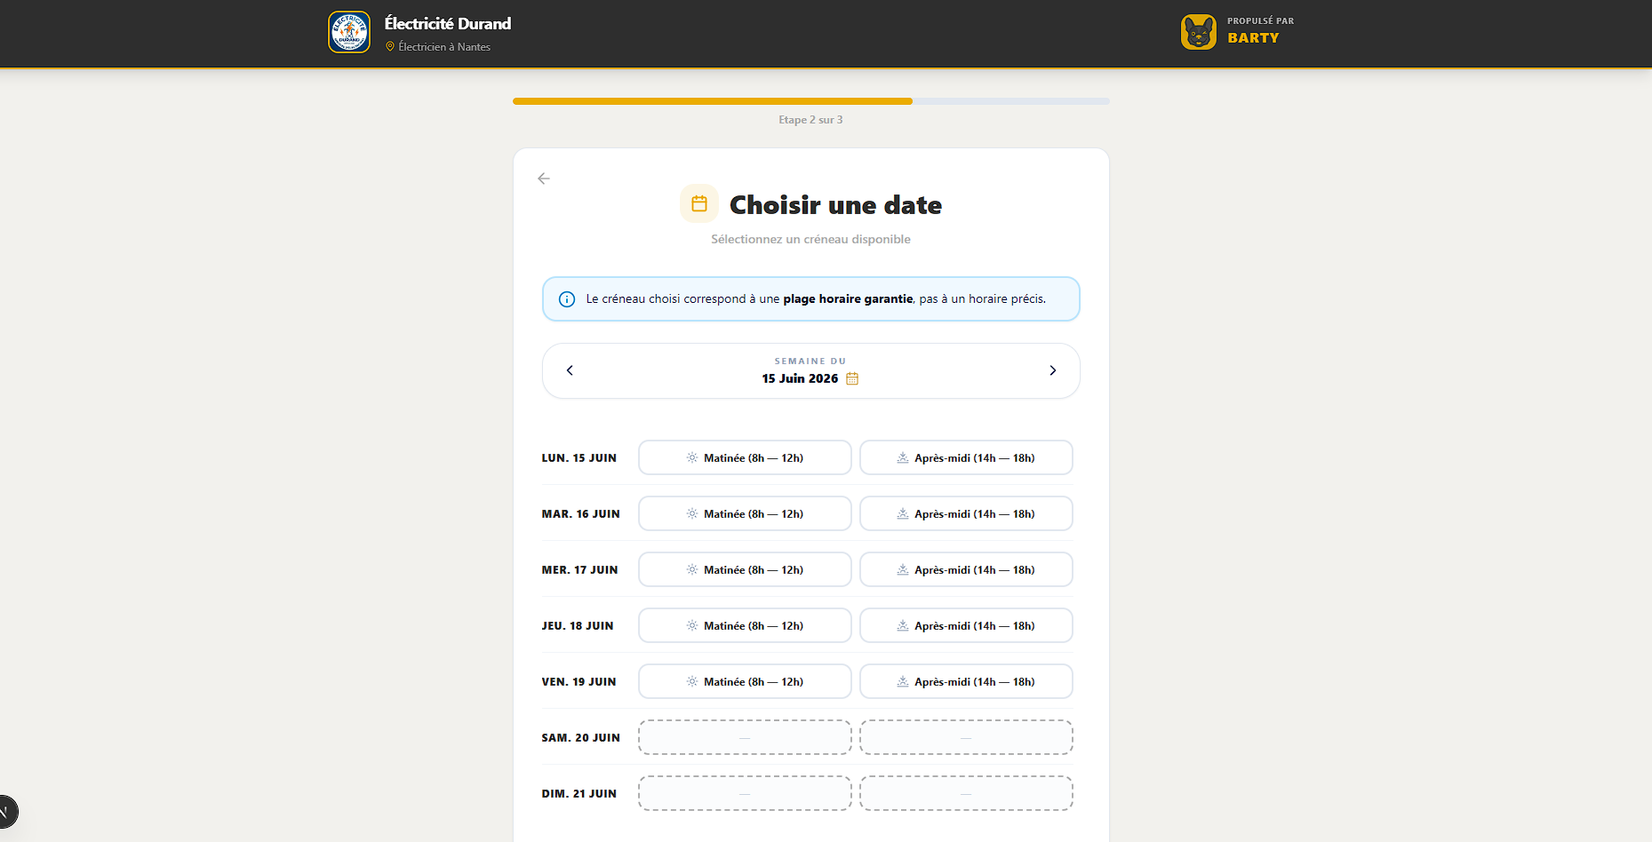Go to previous week chevron
1652x842 pixels.
click(570, 370)
